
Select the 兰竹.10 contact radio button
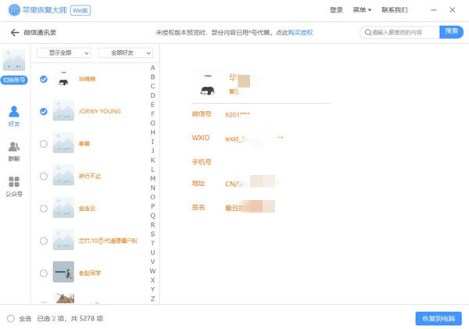44,241
